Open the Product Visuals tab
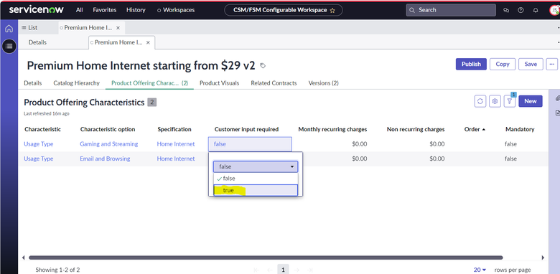This screenshot has height=274, width=560. pyautogui.click(x=219, y=82)
